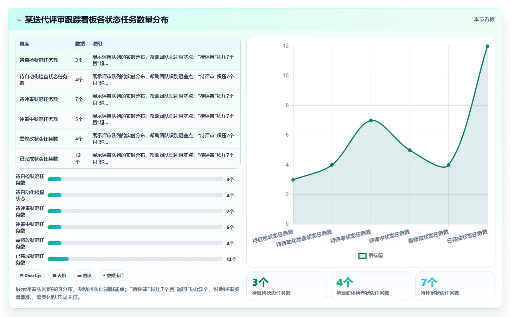Click x-axis label 待自动化检查状态任务数
The width and height of the screenshot is (511, 317).
coord(305,238)
